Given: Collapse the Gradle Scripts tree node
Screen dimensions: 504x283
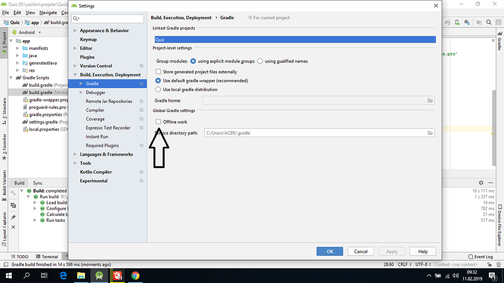Looking at the screenshot, I should pos(11,77).
